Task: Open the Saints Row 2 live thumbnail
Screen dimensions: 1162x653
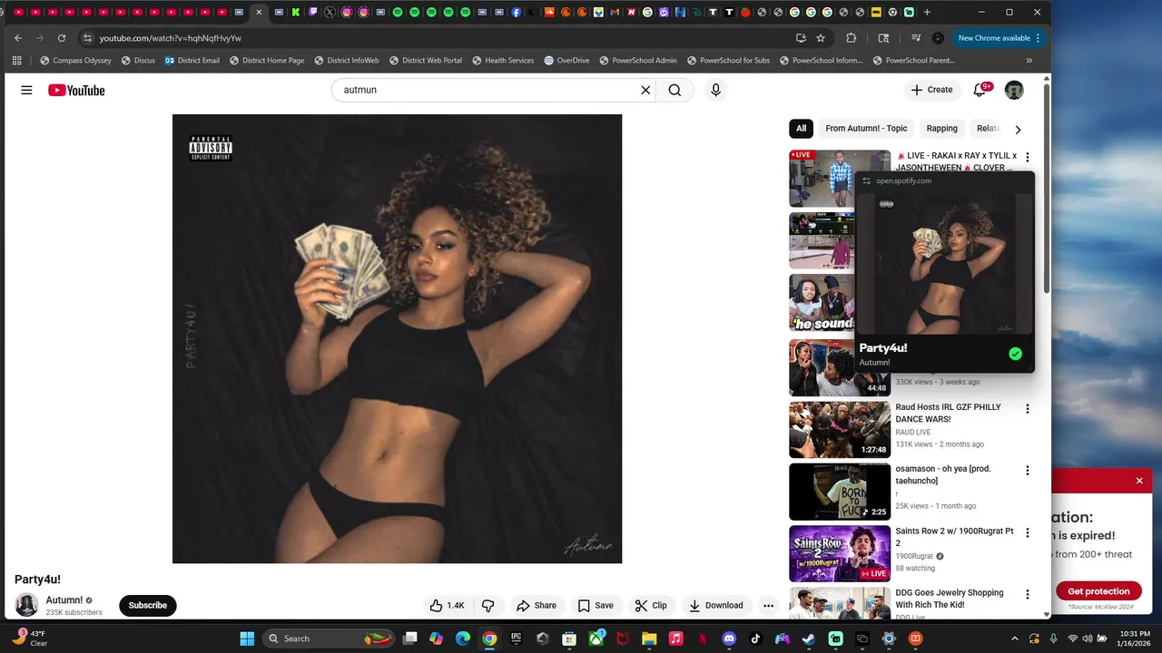Action: pyautogui.click(x=840, y=553)
